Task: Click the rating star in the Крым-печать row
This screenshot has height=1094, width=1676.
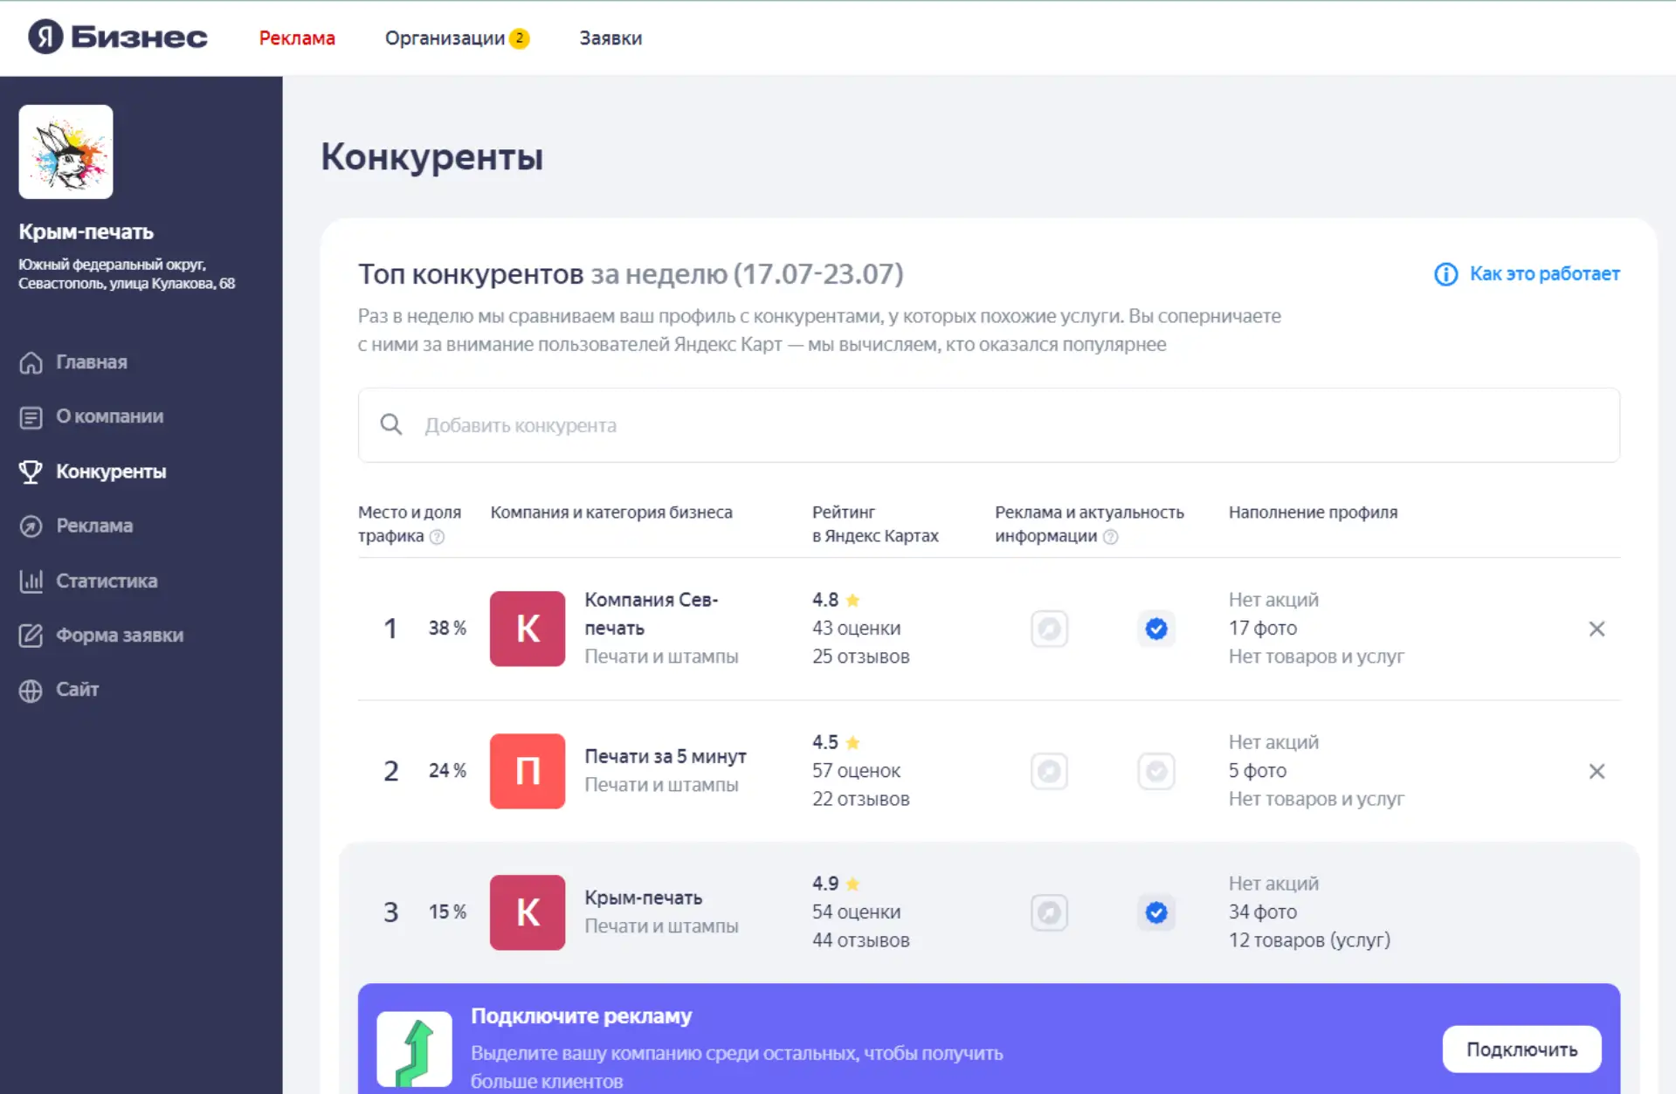Action: [x=853, y=884]
